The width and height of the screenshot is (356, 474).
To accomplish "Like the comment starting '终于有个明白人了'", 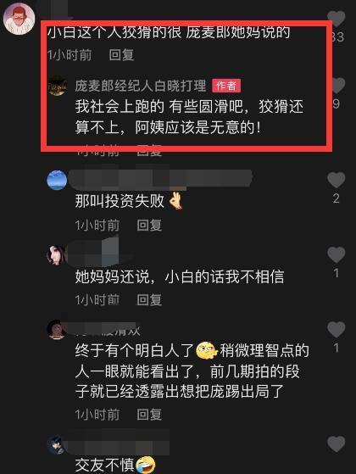I will (x=337, y=330).
